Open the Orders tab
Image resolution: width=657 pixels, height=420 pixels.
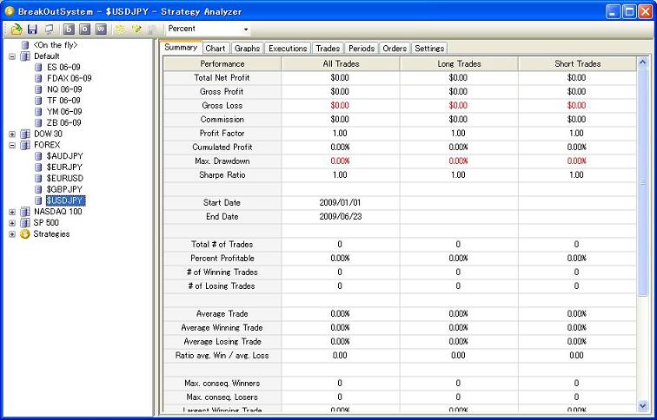point(395,48)
